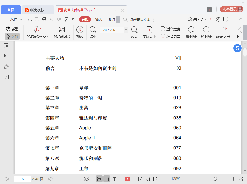Open bottom zoom level 128% dropdown

coord(191,179)
